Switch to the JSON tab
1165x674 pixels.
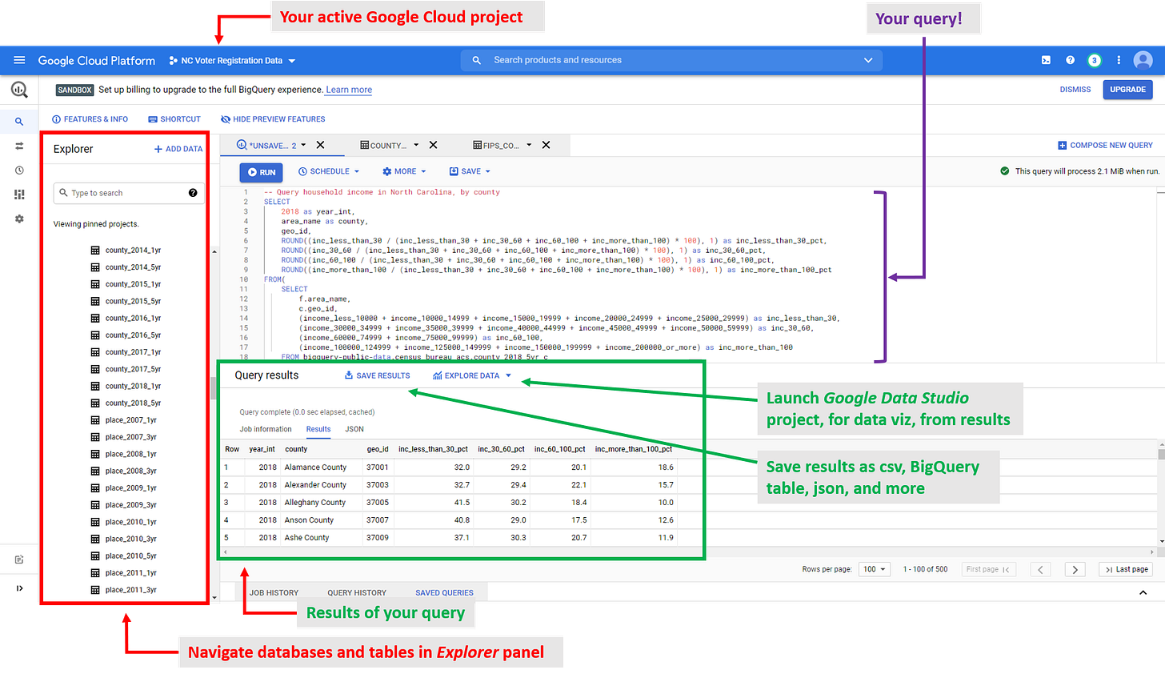pos(354,429)
